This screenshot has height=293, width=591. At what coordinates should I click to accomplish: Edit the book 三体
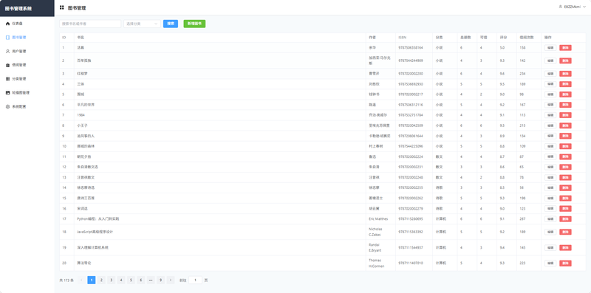550,84
